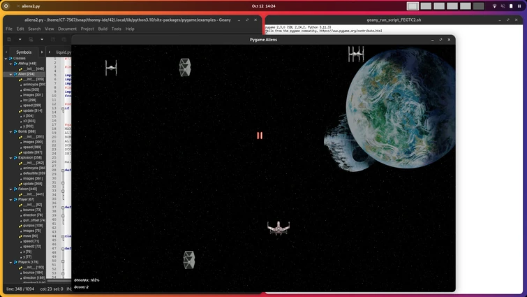Collapse the Alien [294] class node
Viewport: 527px width, 297px height.
pos(10,74)
